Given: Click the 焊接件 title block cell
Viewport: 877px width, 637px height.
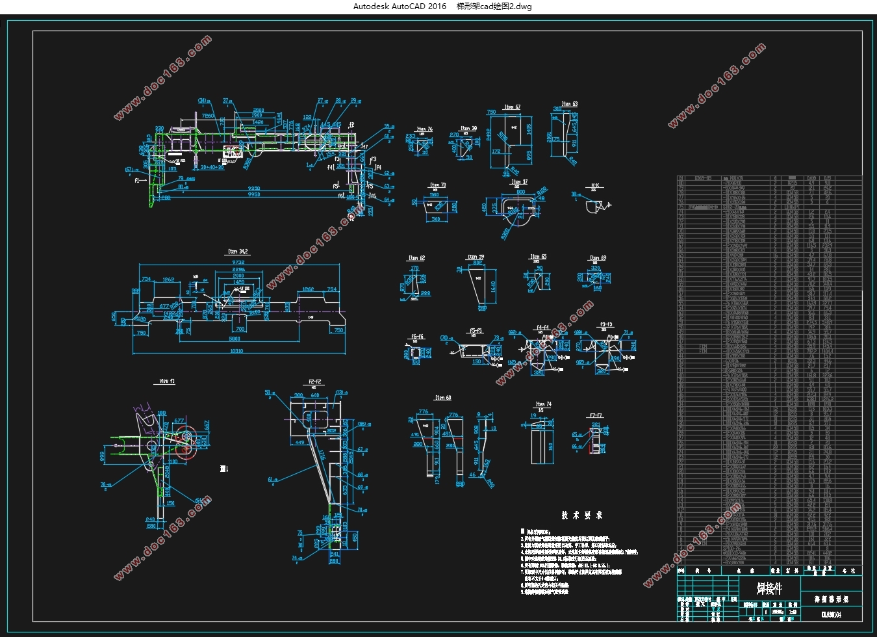Looking at the screenshot, I should pyautogui.click(x=769, y=589).
